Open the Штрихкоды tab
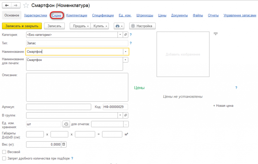The width and height of the screenshot is (258, 164). (x=145, y=15)
